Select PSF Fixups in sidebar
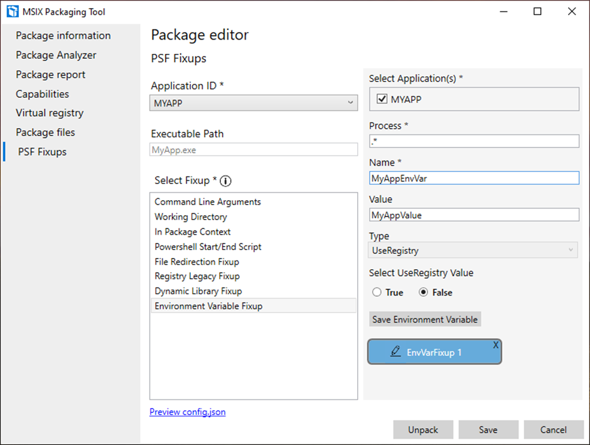 point(42,152)
